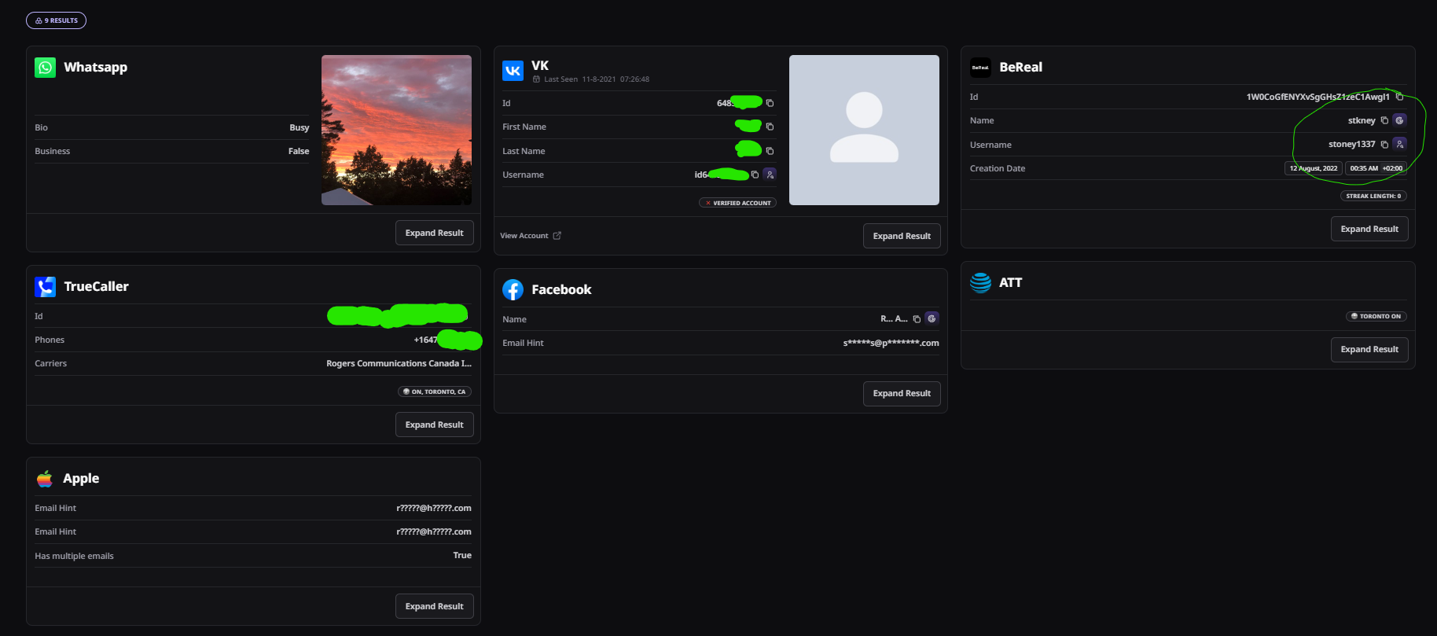Click the 9 Results badge
This screenshot has height=636, width=1437.
coord(57,20)
